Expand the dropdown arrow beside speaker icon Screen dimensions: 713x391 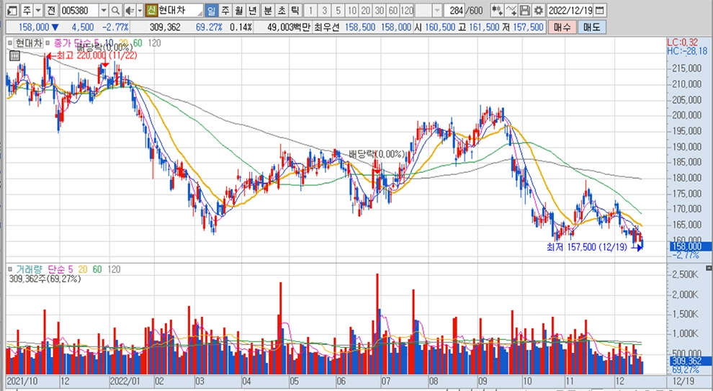coord(139,11)
